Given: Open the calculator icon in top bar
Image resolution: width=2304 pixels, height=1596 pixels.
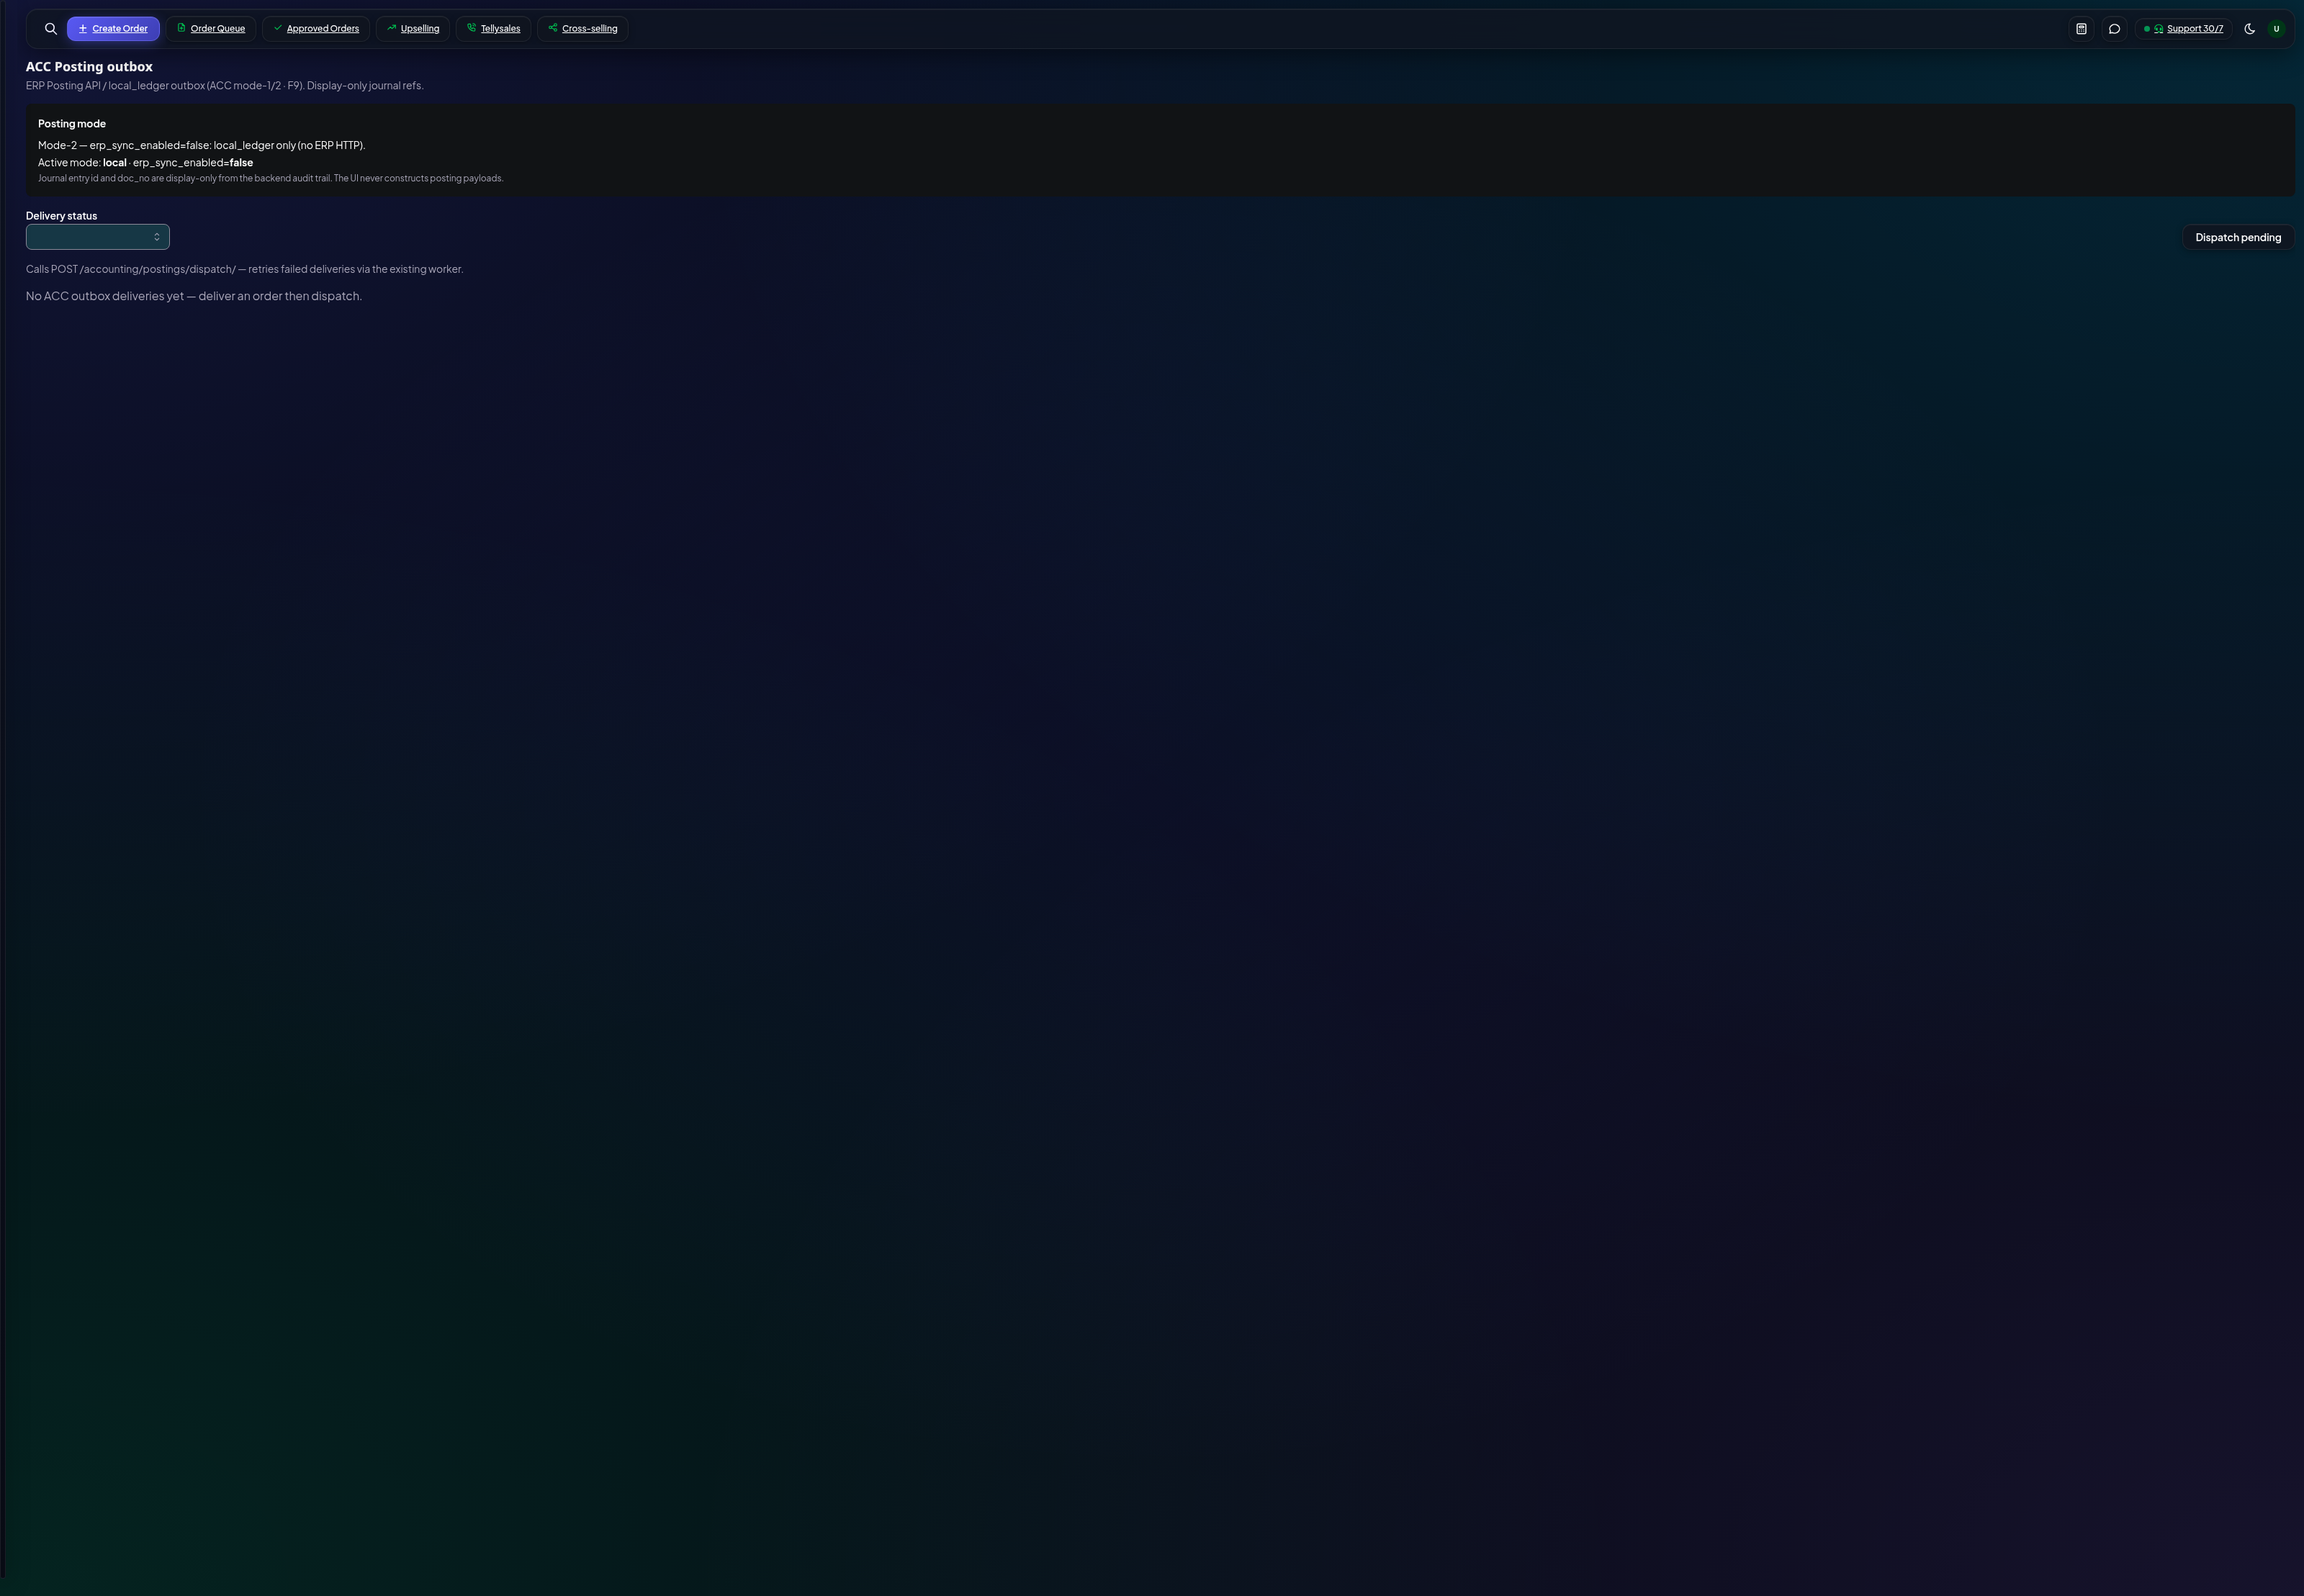Looking at the screenshot, I should [x=2081, y=29].
